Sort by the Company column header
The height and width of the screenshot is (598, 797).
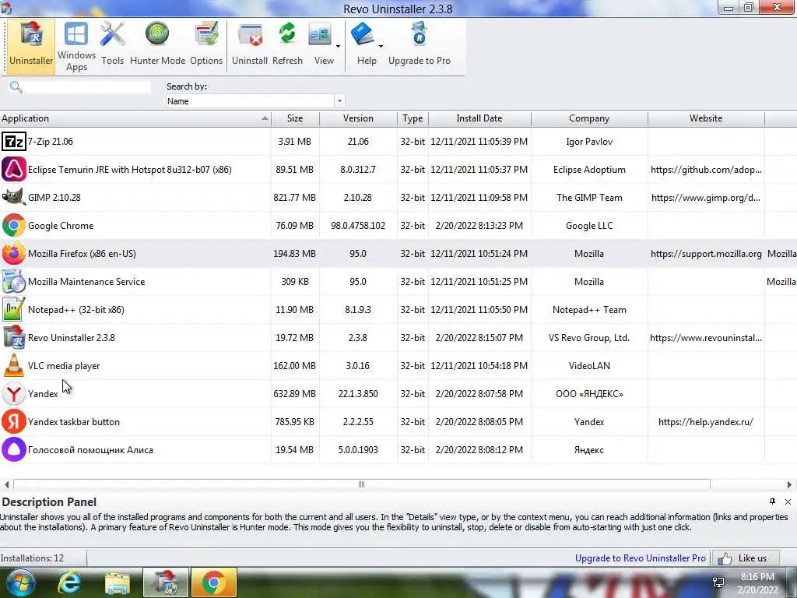589,118
